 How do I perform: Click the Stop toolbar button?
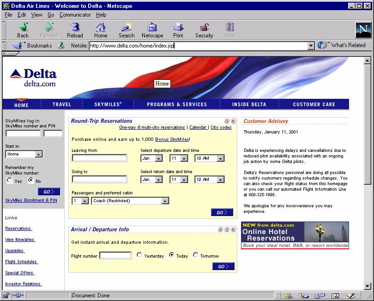point(230,30)
